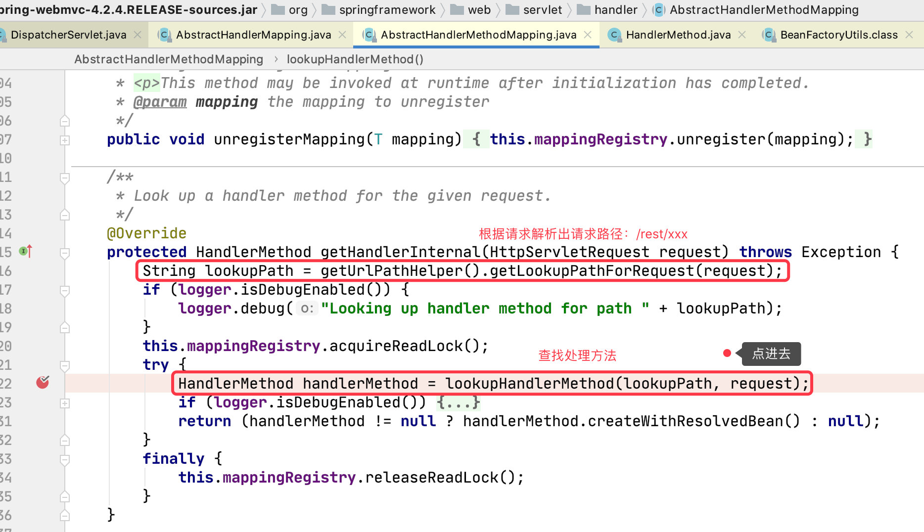The width and height of the screenshot is (924, 532).
Task: Click the servlet folder icon in navigation bar
Action: (512, 10)
